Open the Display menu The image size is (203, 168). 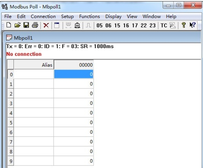click(x=113, y=17)
